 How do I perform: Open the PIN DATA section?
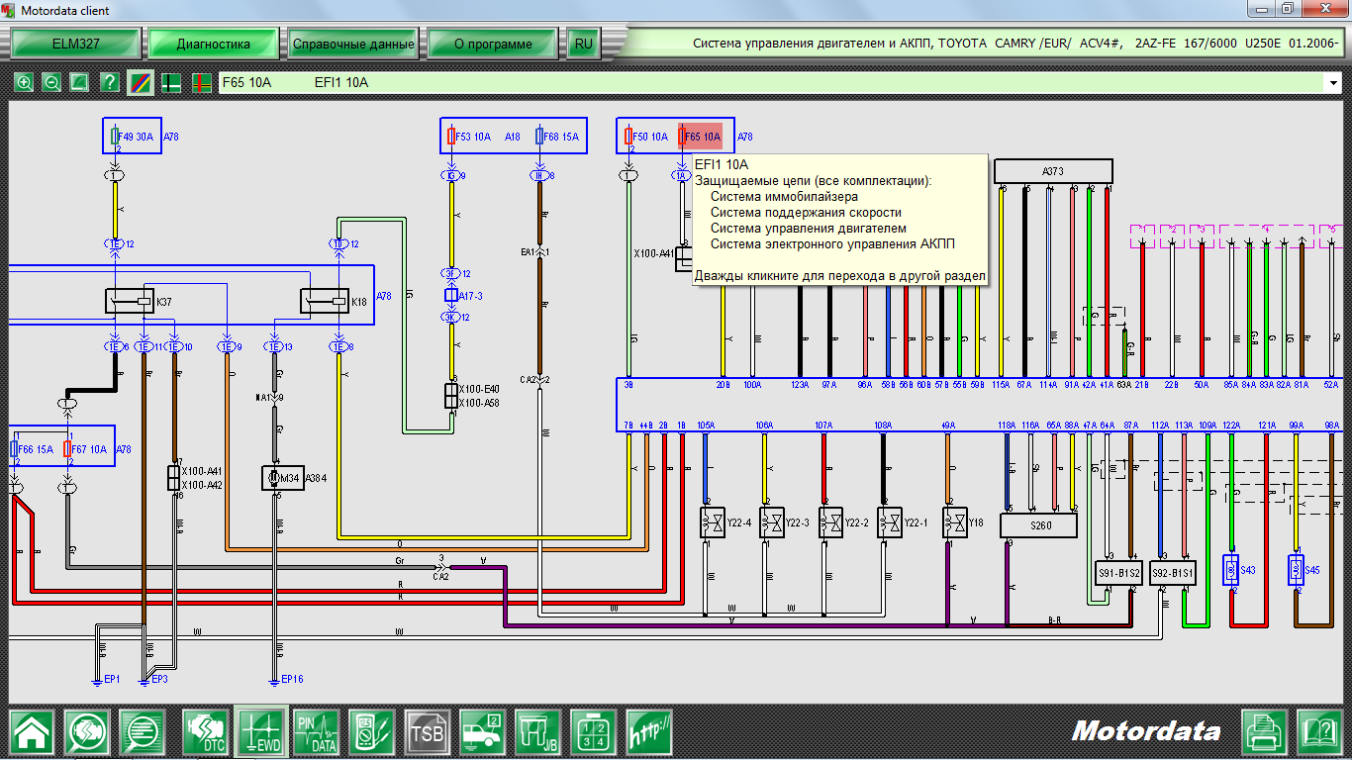(x=316, y=732)
